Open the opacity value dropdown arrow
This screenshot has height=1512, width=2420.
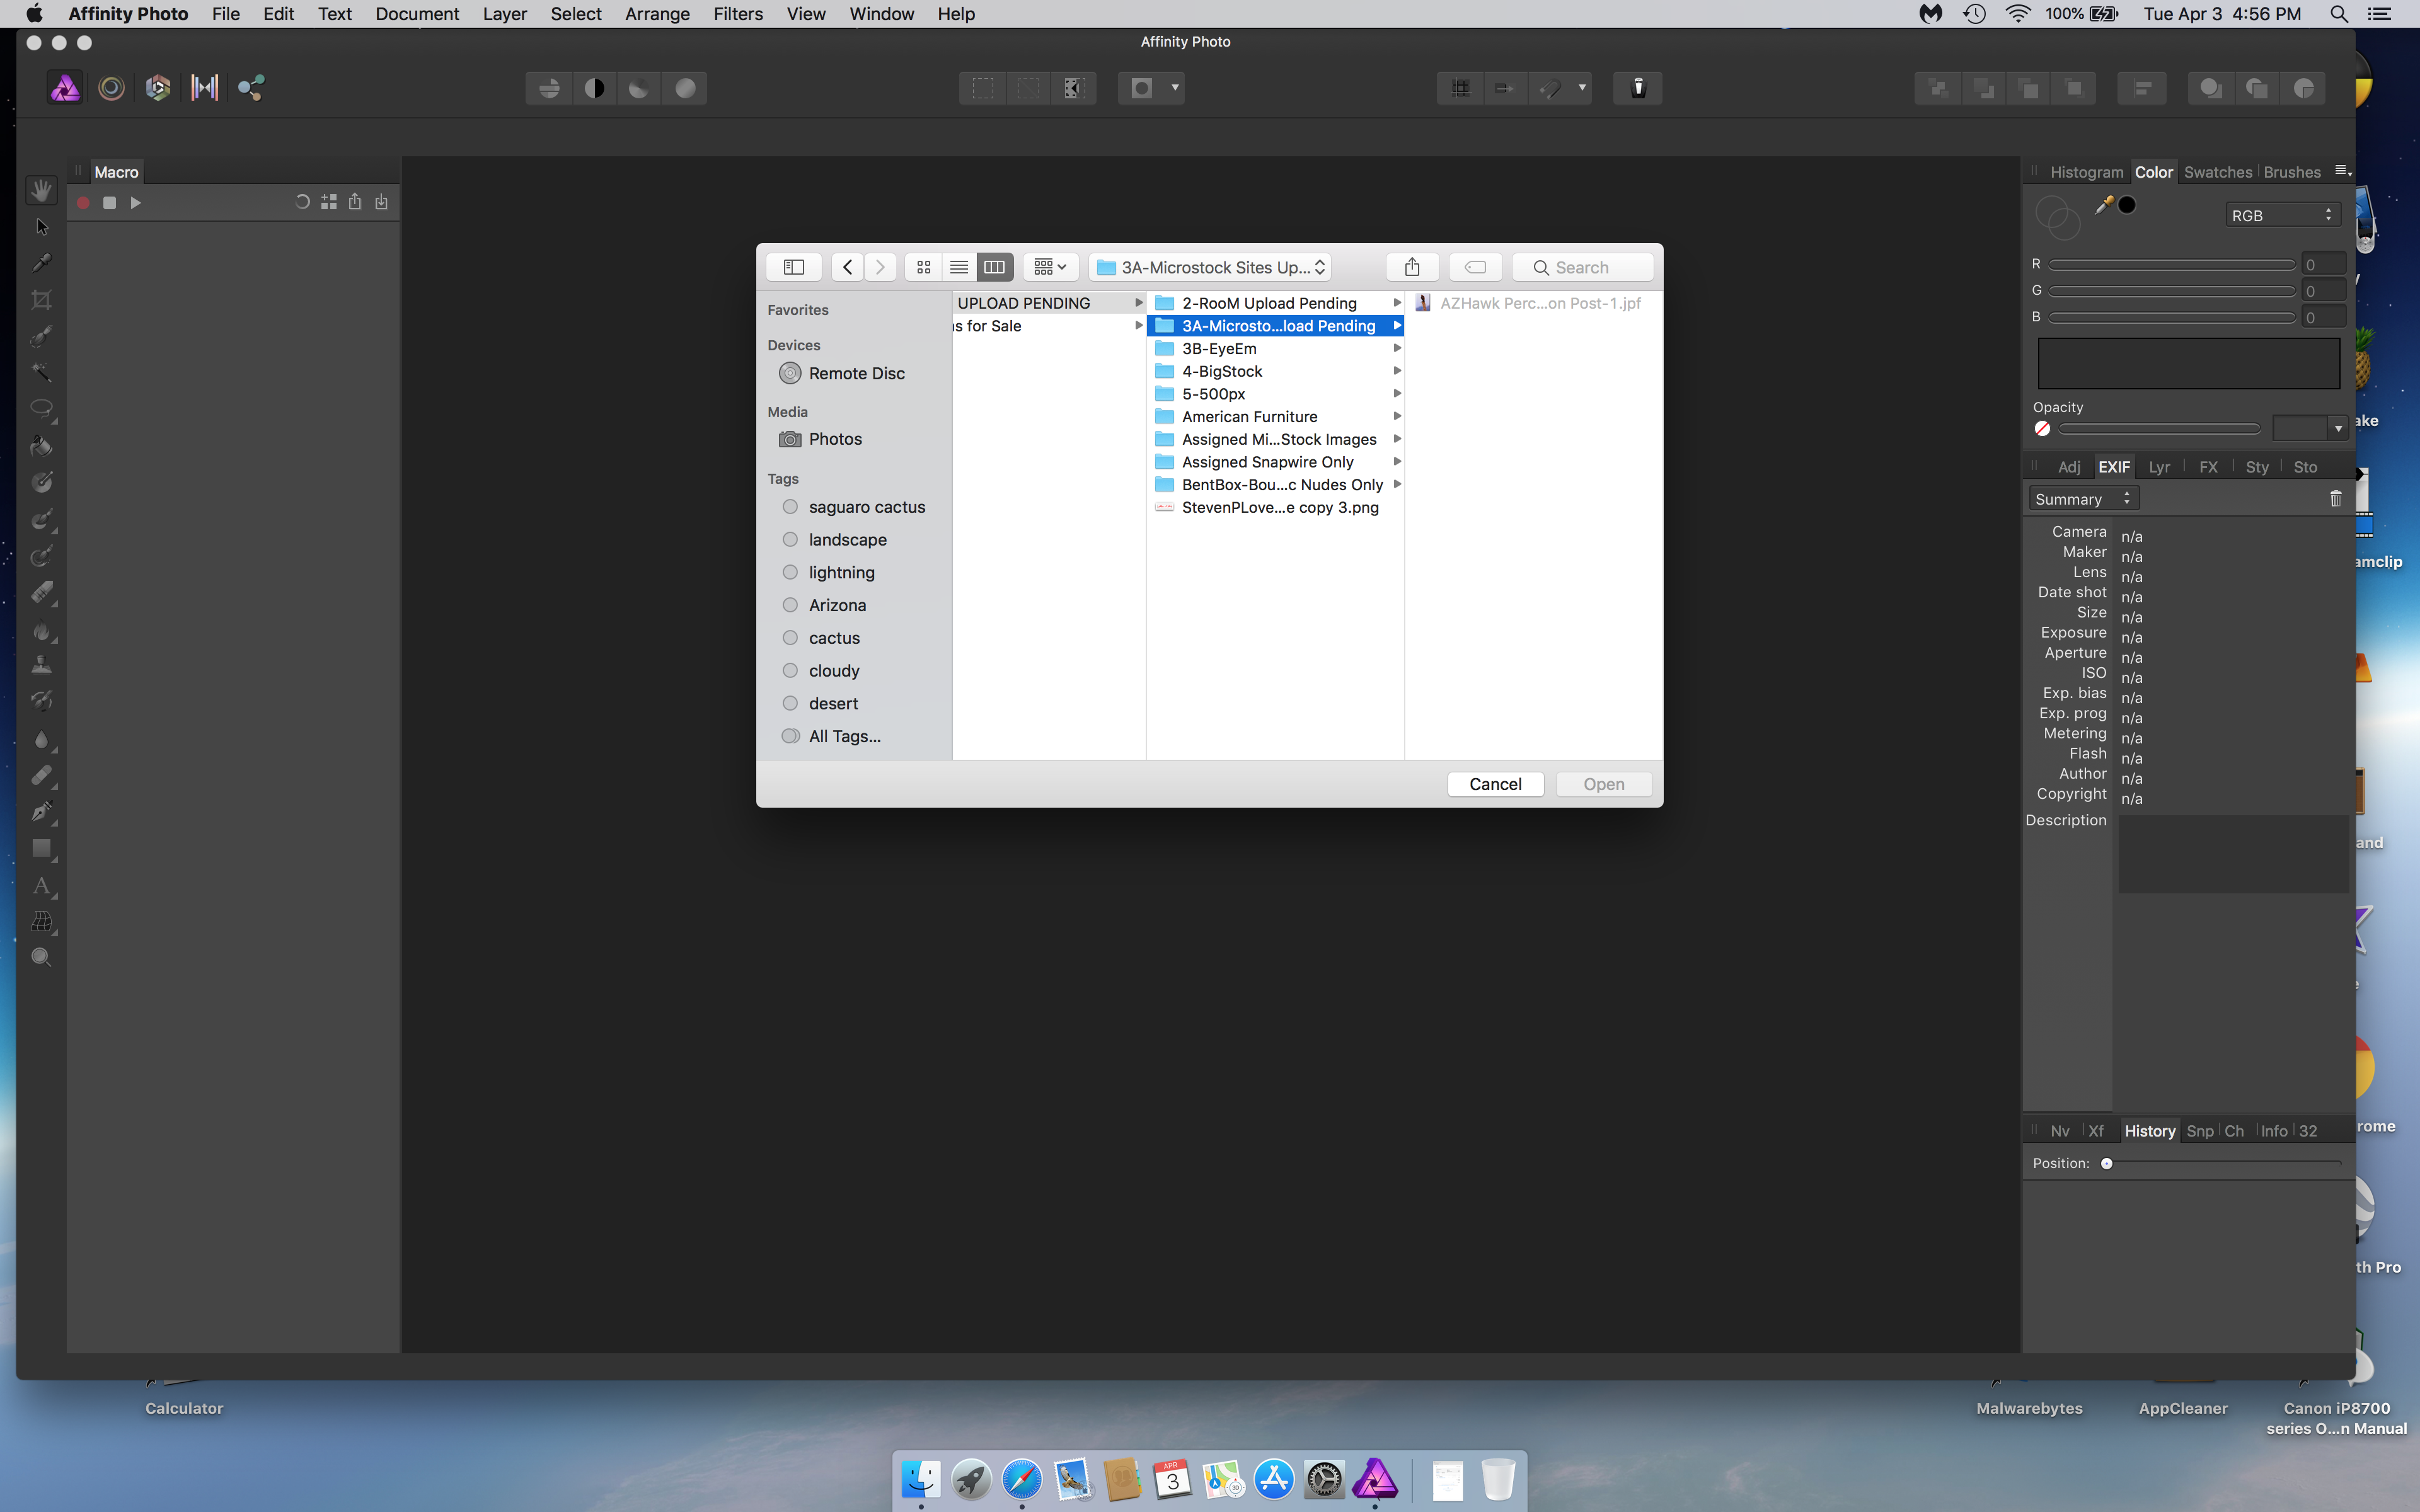pyautogui.click(x=2337, y=429)
